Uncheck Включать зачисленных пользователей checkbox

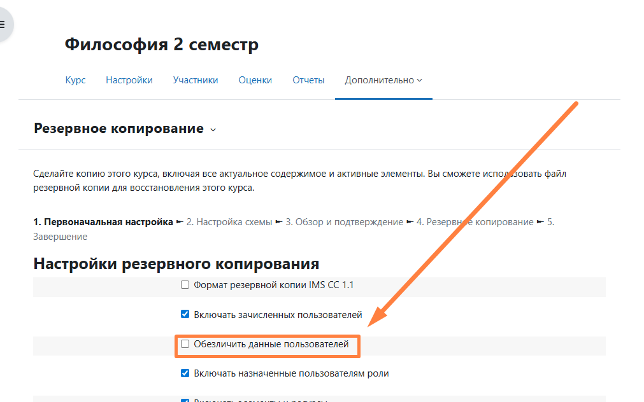(185, 314)
